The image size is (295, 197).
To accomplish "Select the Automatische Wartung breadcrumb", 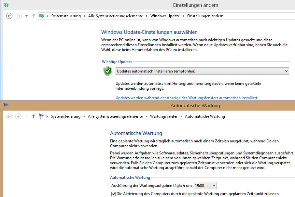I will point(205,116).
